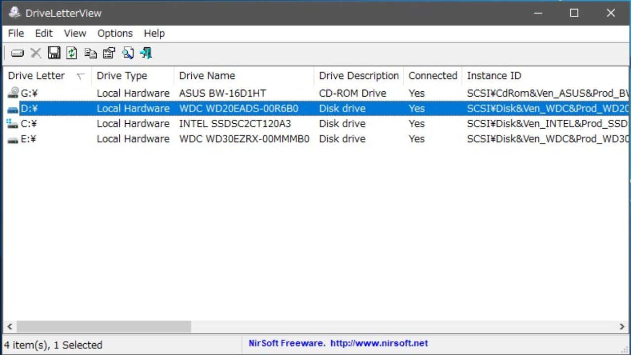631x355 pixels.
Task: Sort by Instance ID column header
Action: [545, 76]
